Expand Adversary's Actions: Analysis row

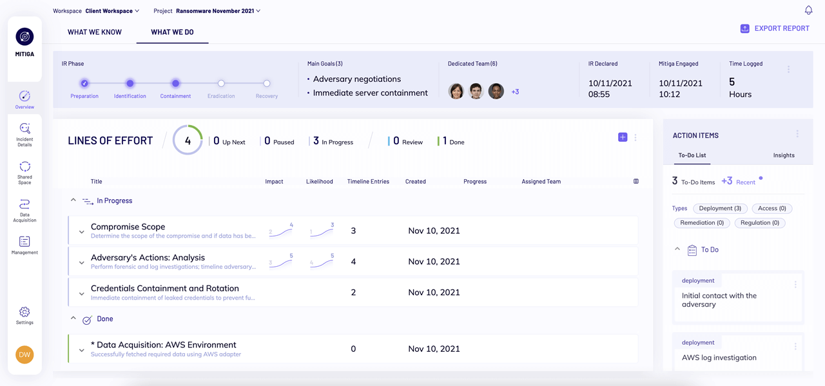click(x=82, y=263)
